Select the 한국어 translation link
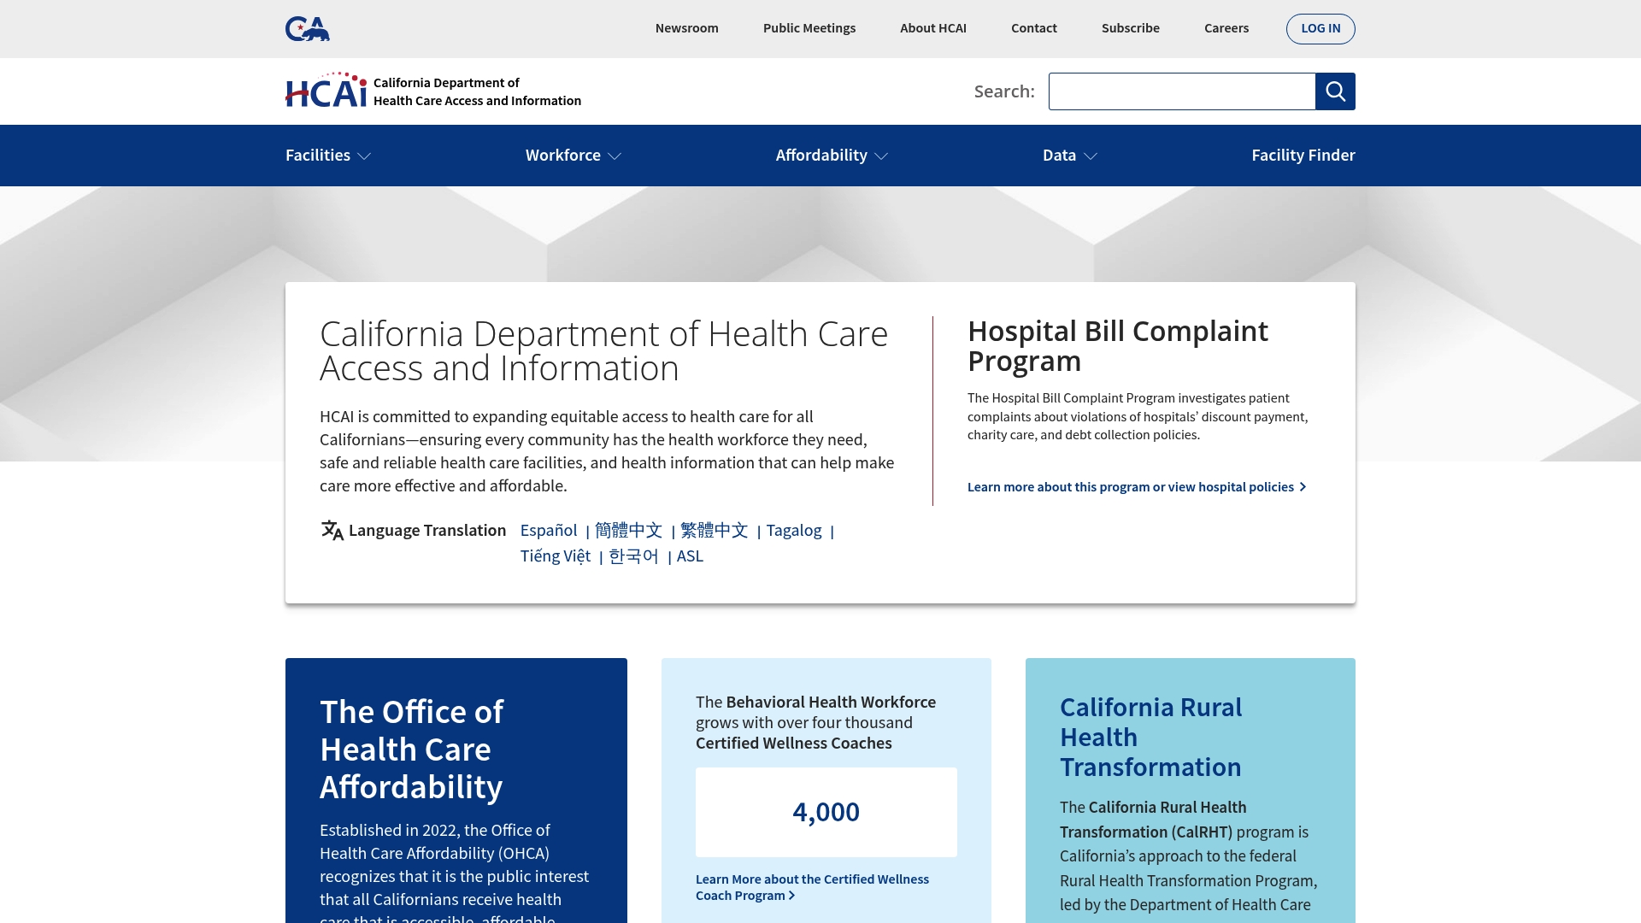Image resolution: width=1641 pixels, height=923 pixels. click(x=634, y=556)
